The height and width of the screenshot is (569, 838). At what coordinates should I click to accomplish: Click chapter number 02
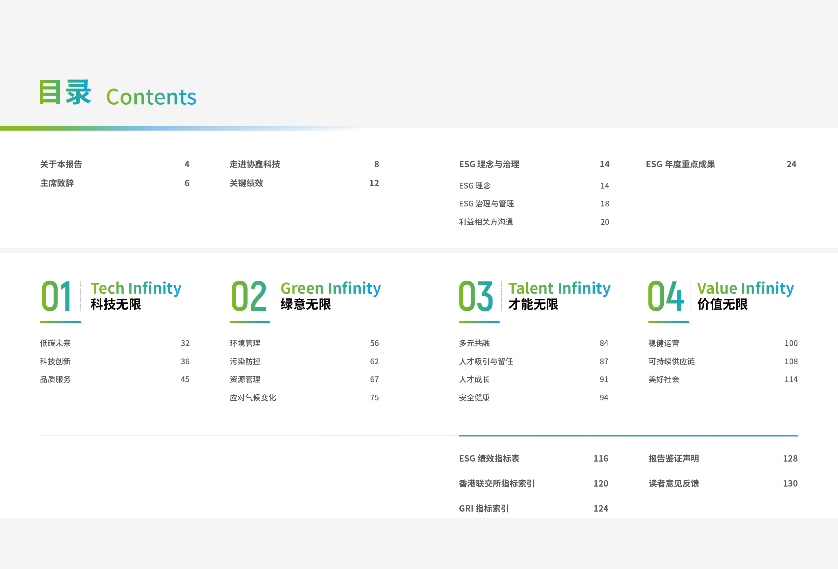click(x=249, y=296)
